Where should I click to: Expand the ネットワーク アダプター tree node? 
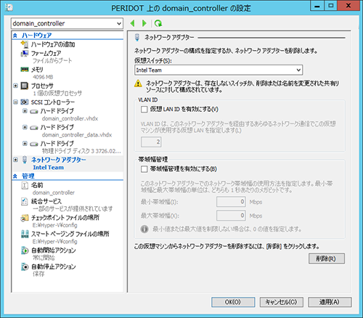click(x=15, y=160)
